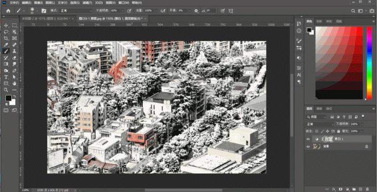
Task: Open the layer fill dropdown arrow
Action: point(362,131)
